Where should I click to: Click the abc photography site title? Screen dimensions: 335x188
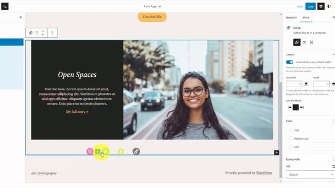44,173
